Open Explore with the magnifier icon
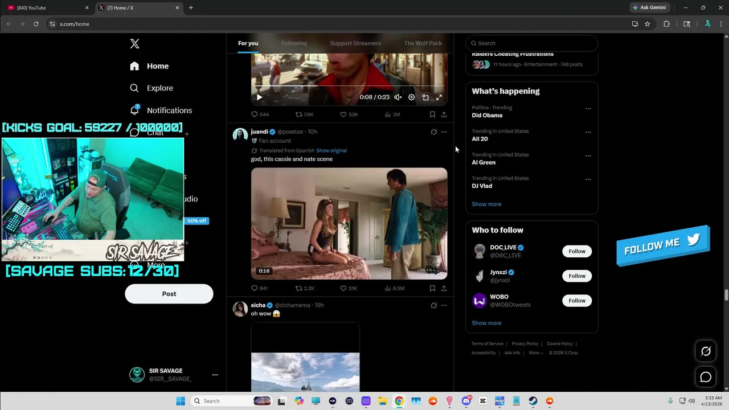 (151, 88)
